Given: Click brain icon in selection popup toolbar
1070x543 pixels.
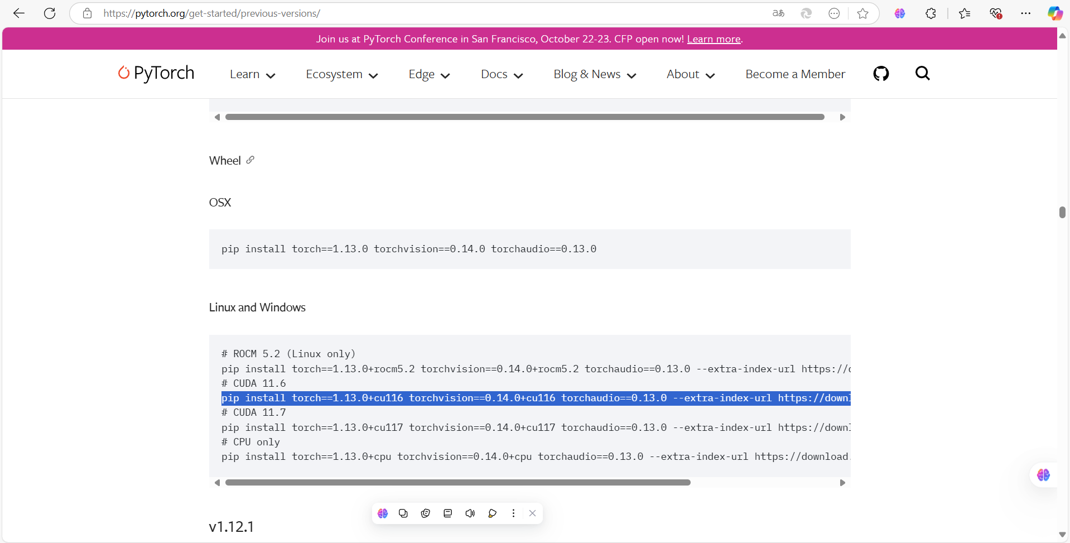Looking at the screenshot, I should click(383, 513).
